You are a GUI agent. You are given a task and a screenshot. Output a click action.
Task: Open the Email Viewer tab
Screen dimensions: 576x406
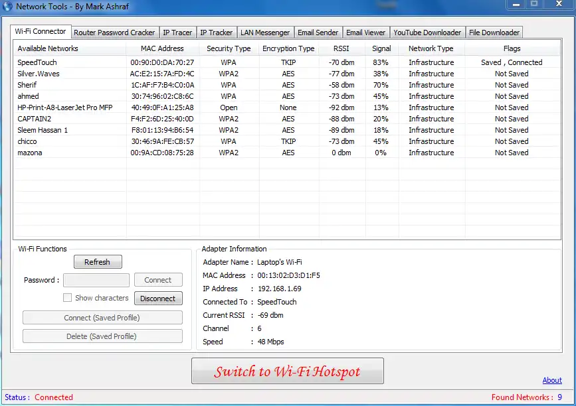click(366, 33)
